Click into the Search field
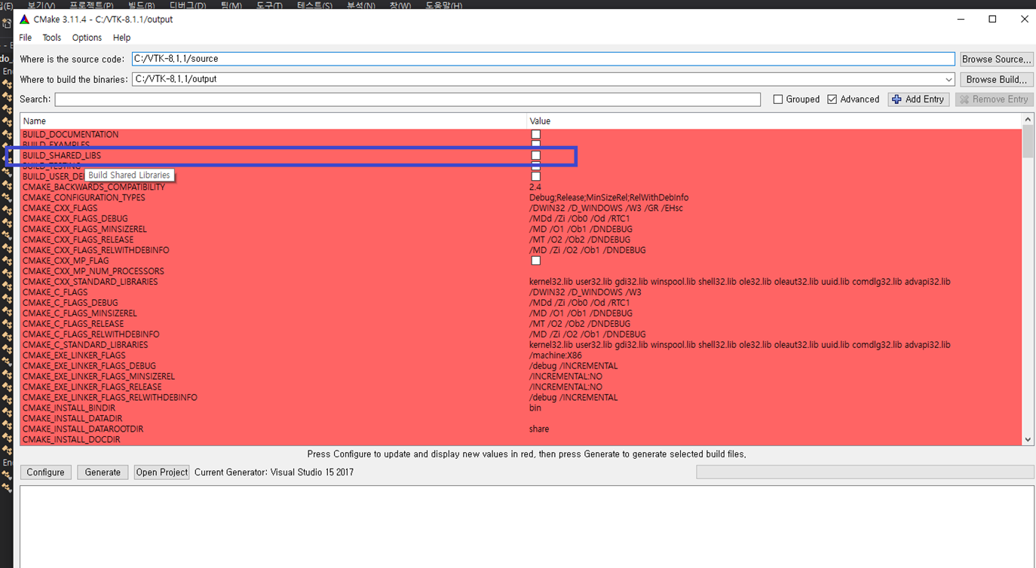Image resolution: width=1036 pixels, height=568 pixels. 407,99
